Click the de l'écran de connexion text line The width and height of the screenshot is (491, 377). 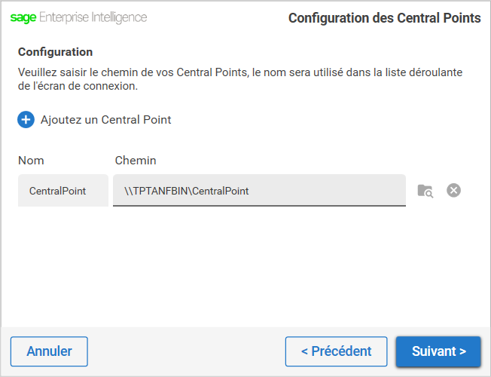tap(78, 86)
